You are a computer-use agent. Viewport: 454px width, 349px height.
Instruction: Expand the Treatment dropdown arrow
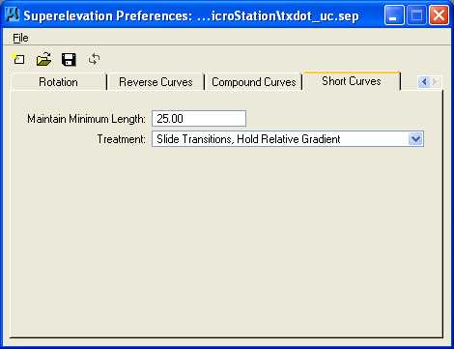415,139
